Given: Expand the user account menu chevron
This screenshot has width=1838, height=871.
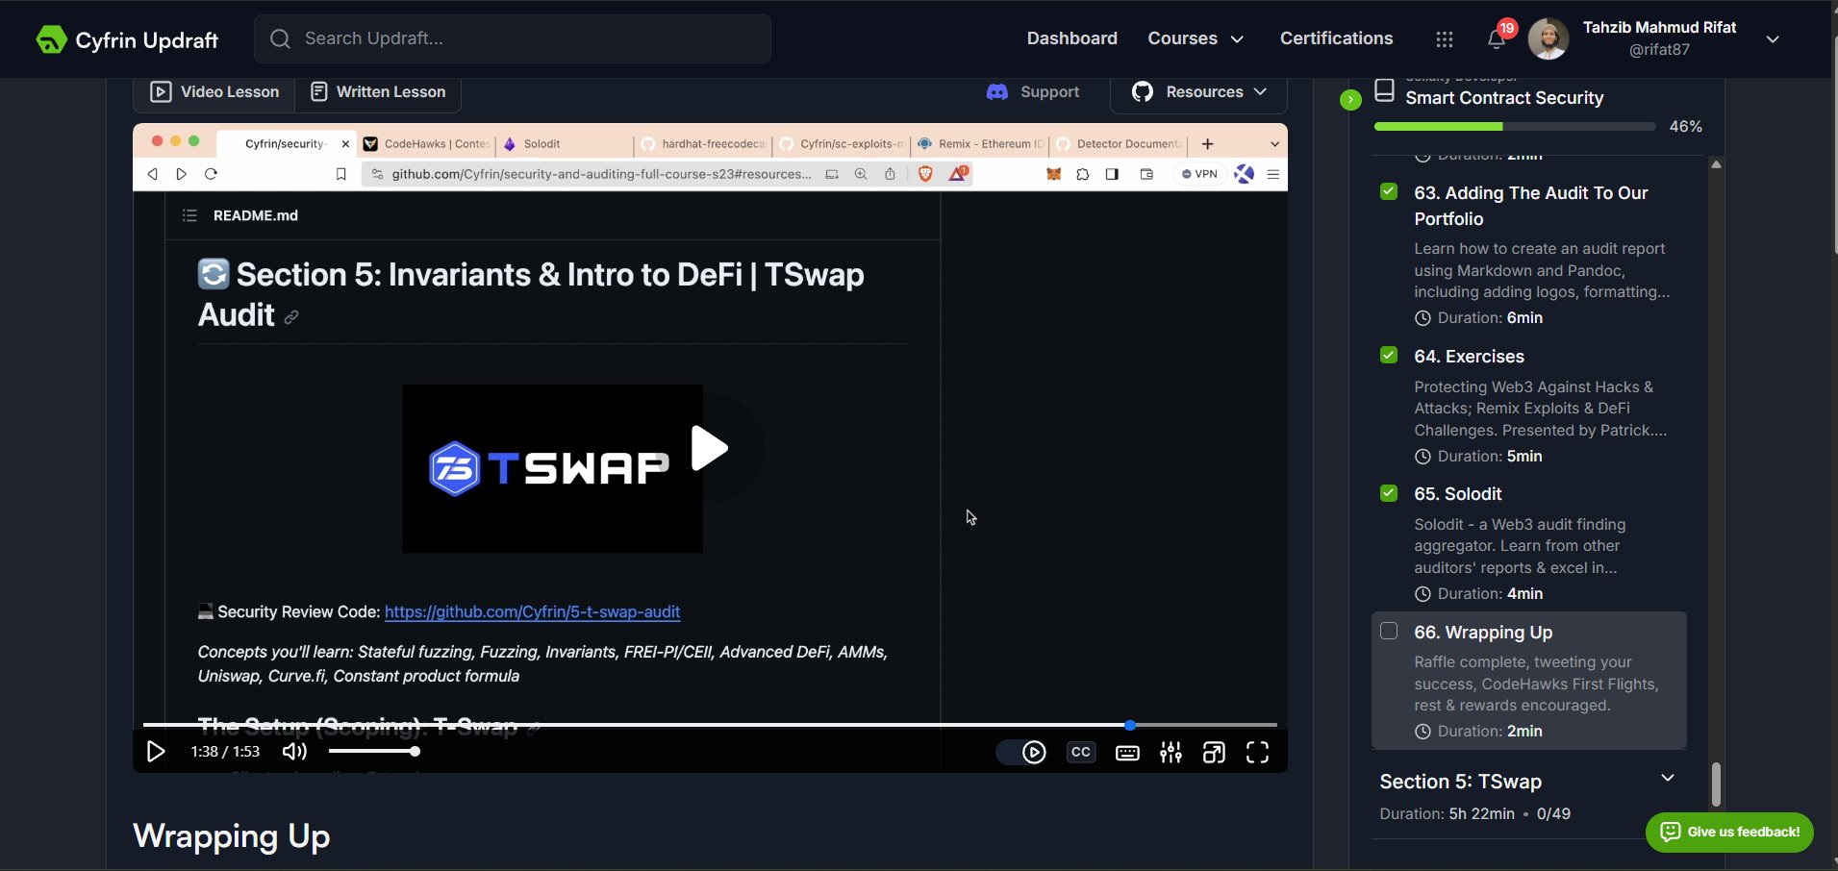Looking at the screenshot, I should coord(1773,39).
